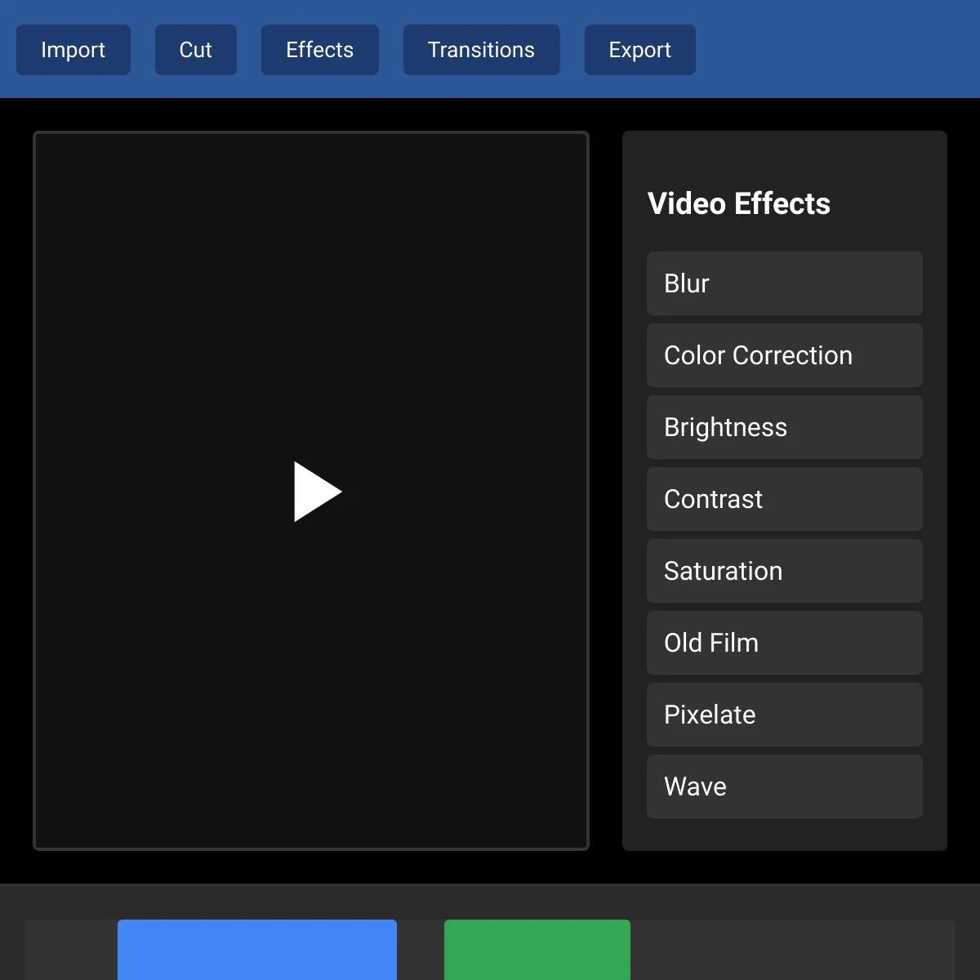Click the Video Effects panel heading
Screen dimensions: 980x980
click(x=738, y=203)
